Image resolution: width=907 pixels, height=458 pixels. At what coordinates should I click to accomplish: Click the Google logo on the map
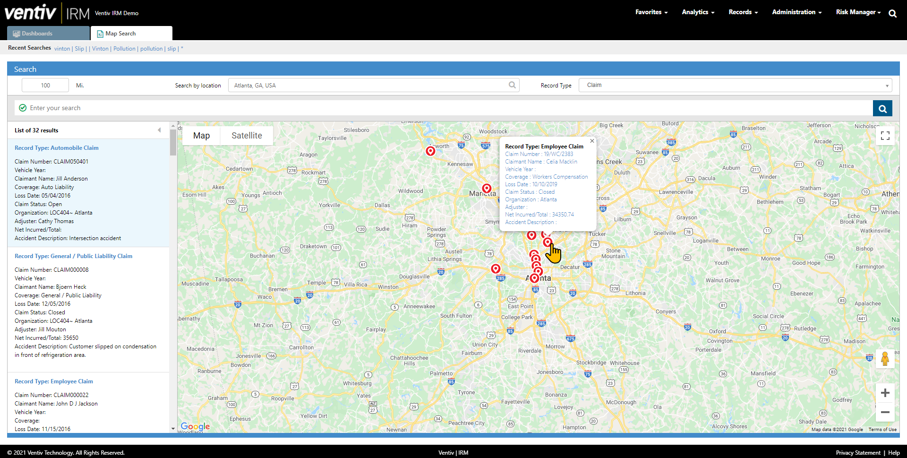point(195,426)
